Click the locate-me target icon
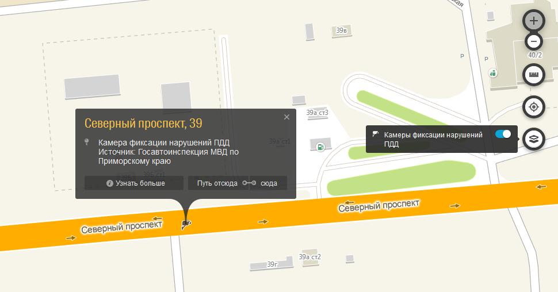The width and height of the screenshot is (558, 292). point(533,107)
